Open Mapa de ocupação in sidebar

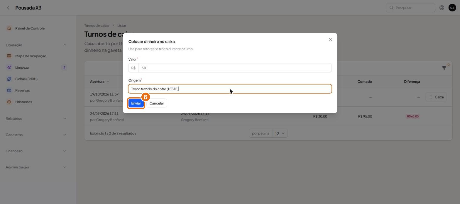31,56
